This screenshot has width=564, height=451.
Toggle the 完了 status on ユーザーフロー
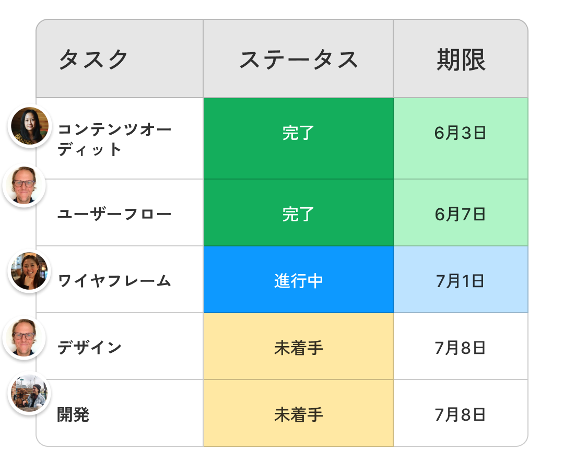298,213
